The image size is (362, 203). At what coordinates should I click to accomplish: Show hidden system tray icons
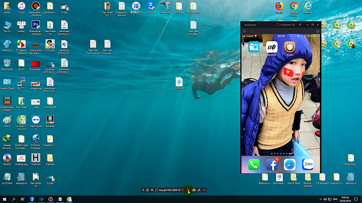(x=320, y=199)
